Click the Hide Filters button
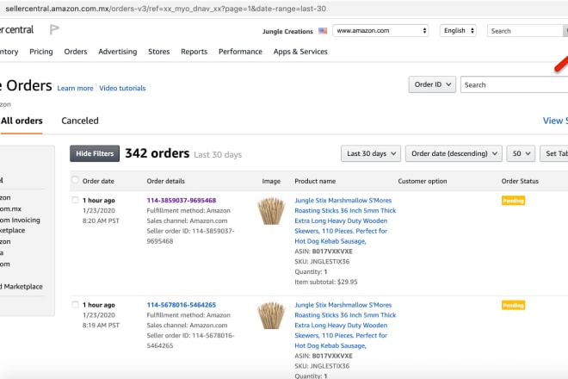 95,154
